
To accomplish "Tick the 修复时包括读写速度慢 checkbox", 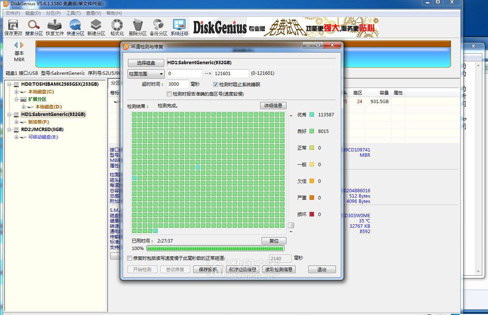I will click(130, 258).
